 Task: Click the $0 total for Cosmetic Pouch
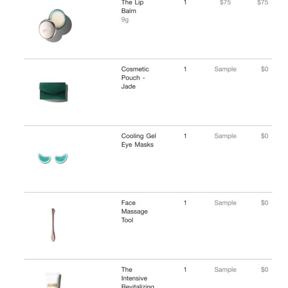pos(264,69)
